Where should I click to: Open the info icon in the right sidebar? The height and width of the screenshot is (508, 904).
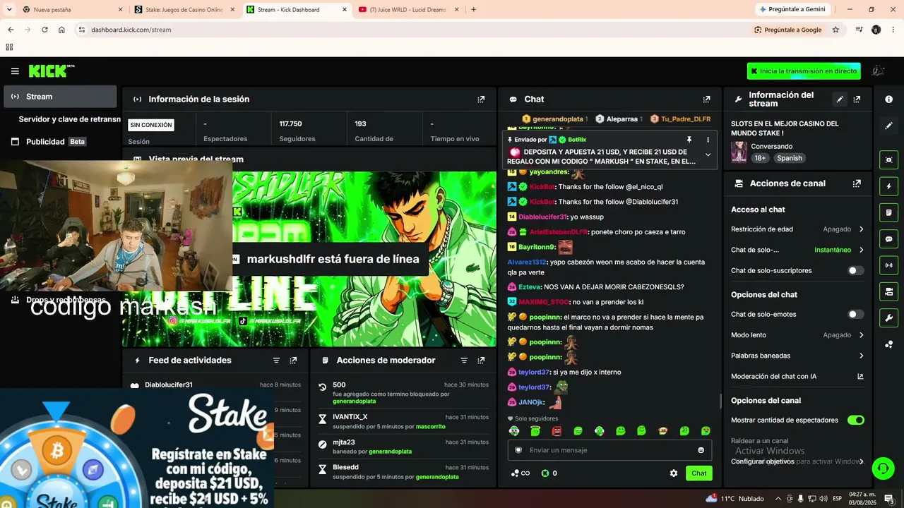tap(888, 99)
